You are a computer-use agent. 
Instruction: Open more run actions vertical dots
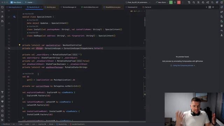point(183,2)
